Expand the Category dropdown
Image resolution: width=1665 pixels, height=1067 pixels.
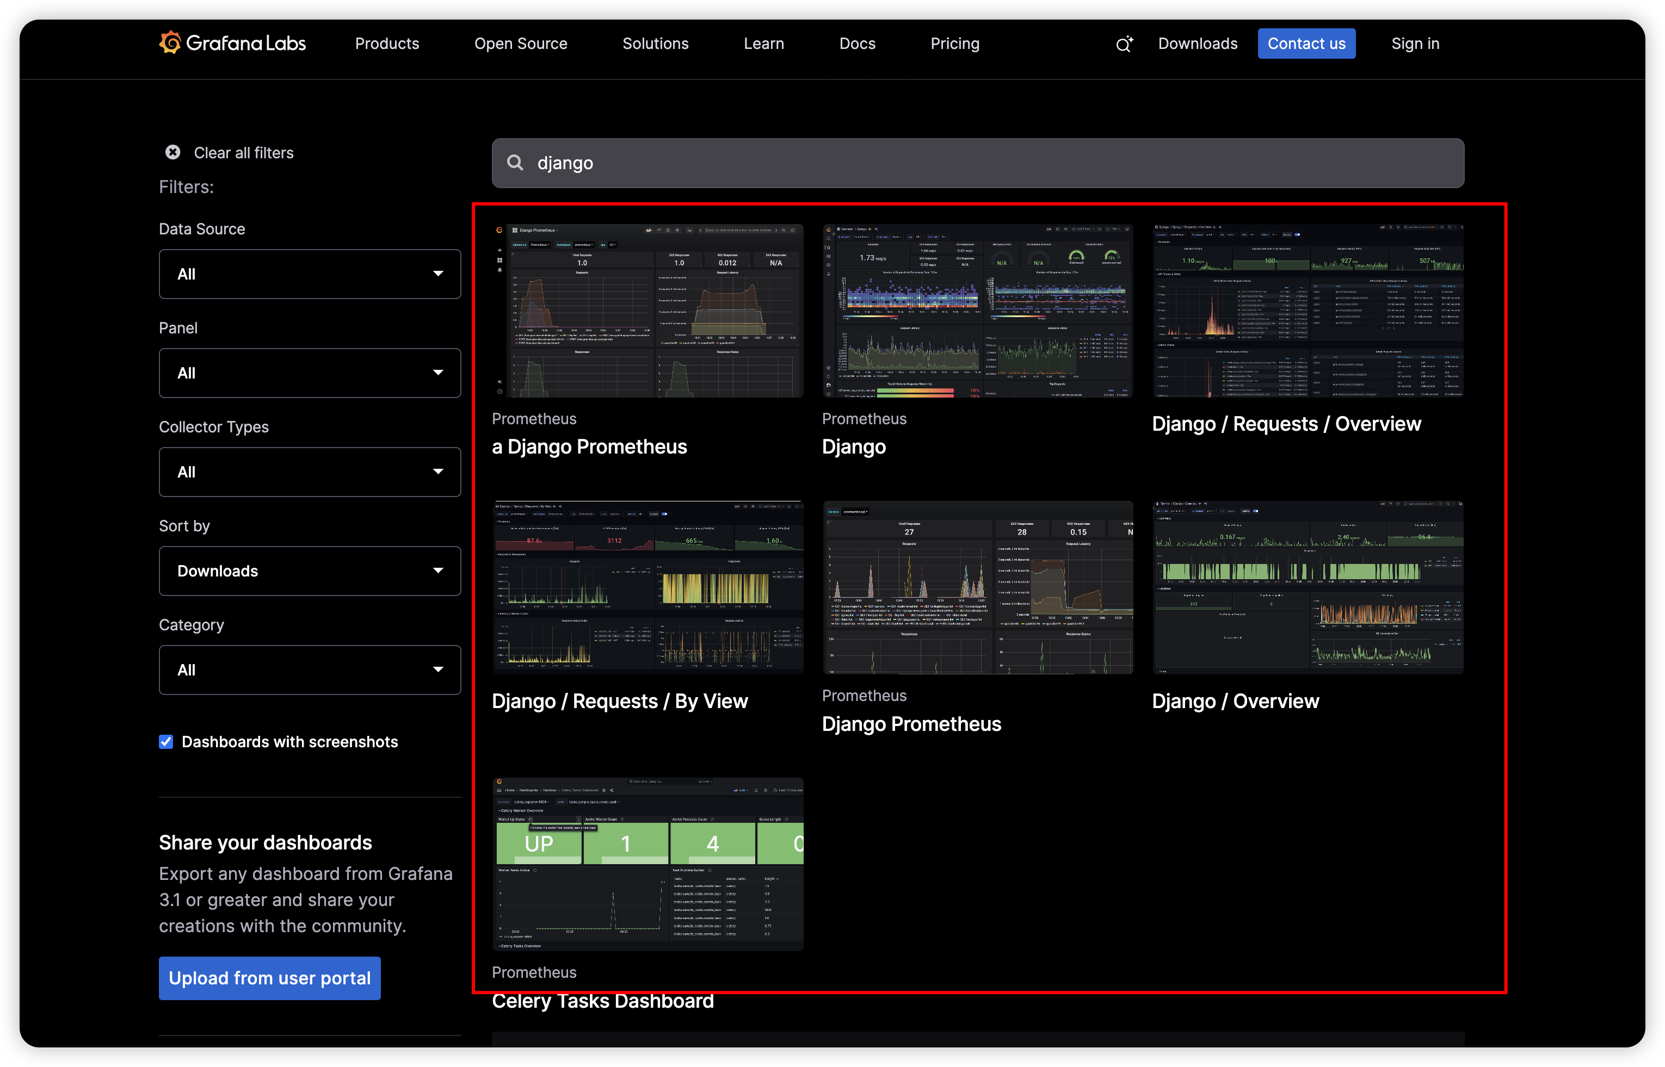coord(310,671)
